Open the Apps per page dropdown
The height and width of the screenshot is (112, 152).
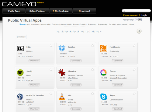click(138, 20)
